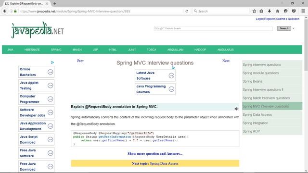Open the TOSCA menu item
Viewport: 308px width, 173px height.
pos(152,49)
